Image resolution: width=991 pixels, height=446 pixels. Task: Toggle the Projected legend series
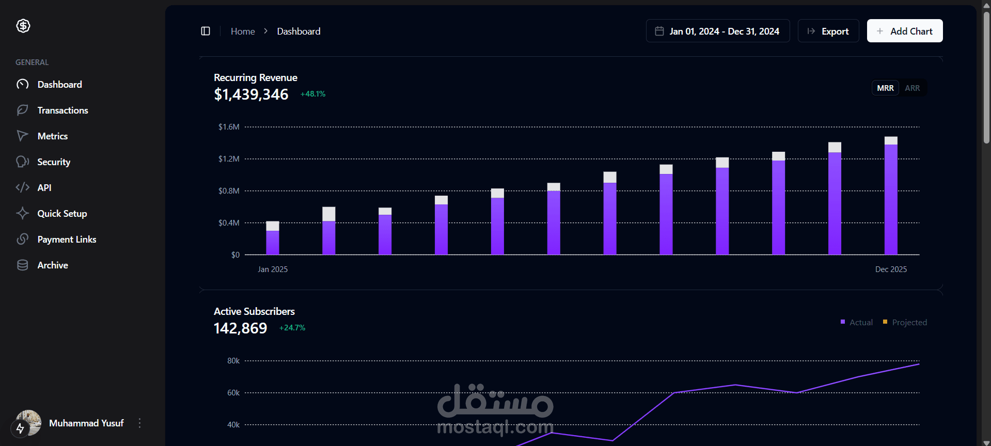coord(905,322)
